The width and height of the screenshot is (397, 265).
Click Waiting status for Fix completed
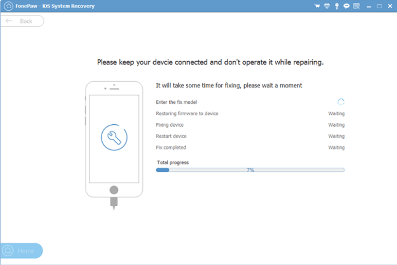tap(336, 148)
